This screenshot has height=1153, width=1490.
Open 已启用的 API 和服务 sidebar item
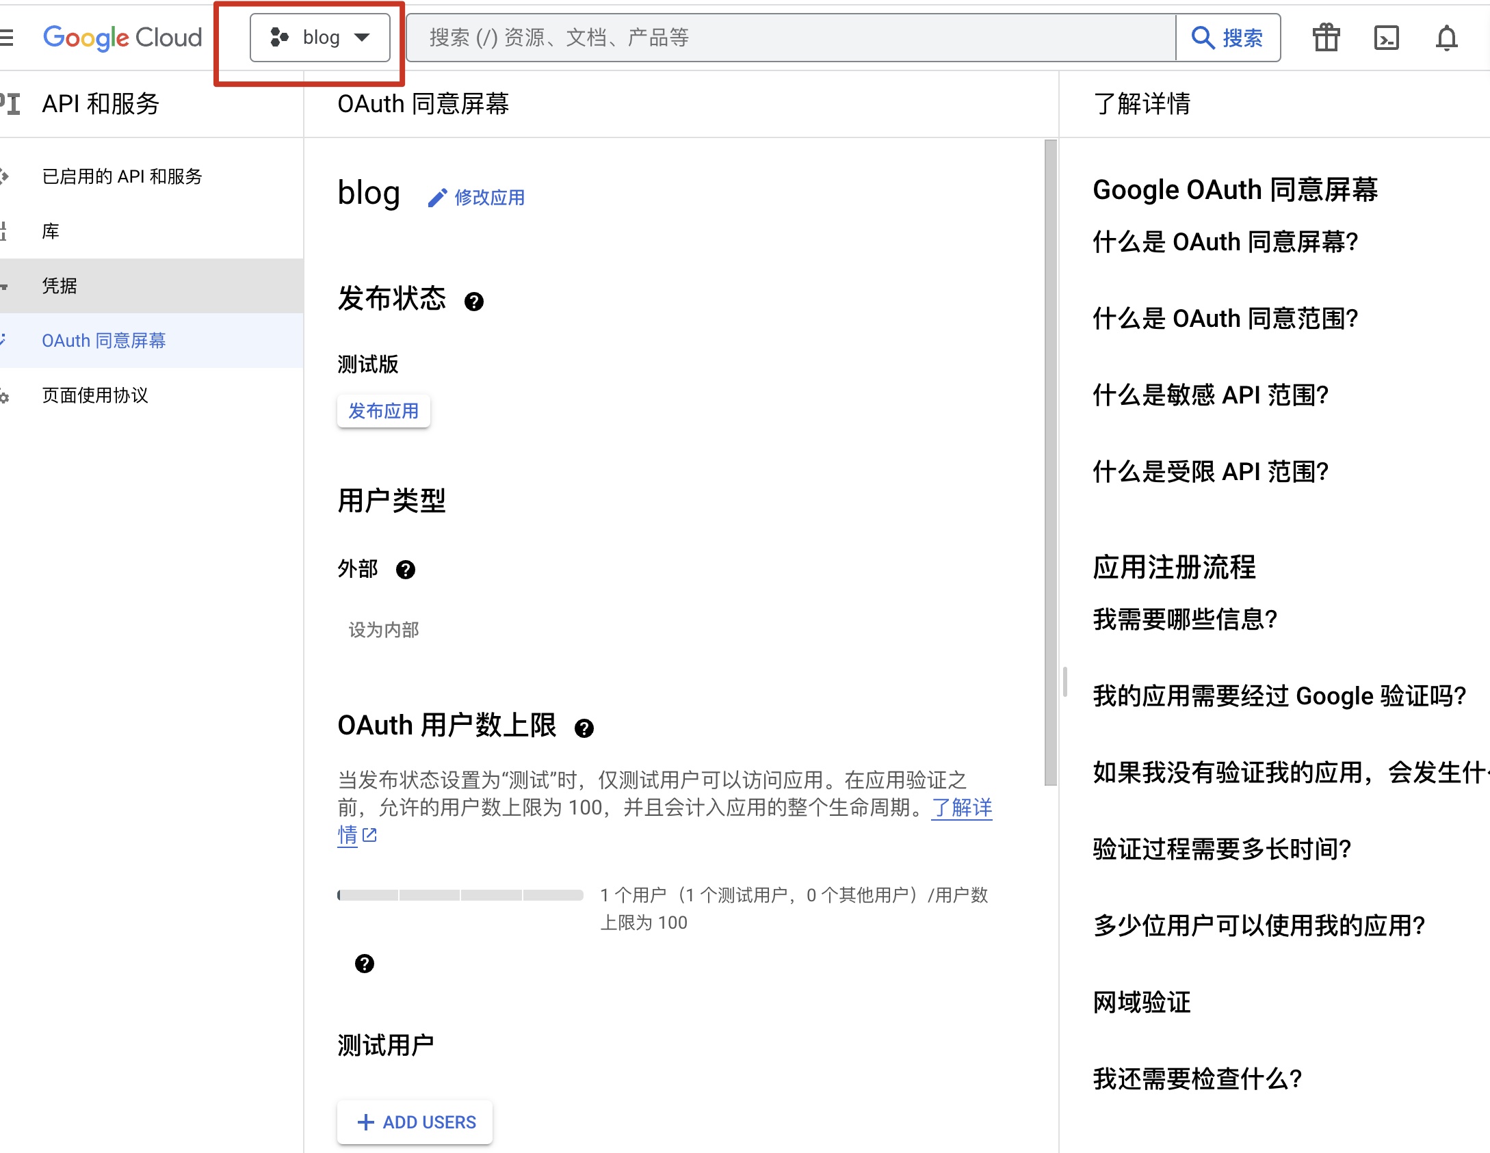coord(122,176)
